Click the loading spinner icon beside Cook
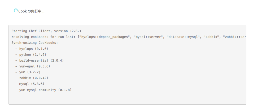Viewport: 253px width, 107px height. (x=16, y=11)
